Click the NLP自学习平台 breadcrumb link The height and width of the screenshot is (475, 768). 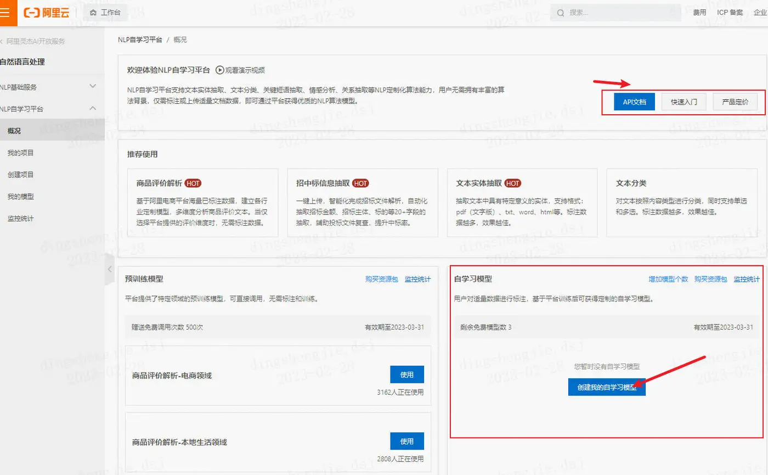coord(140,40)
